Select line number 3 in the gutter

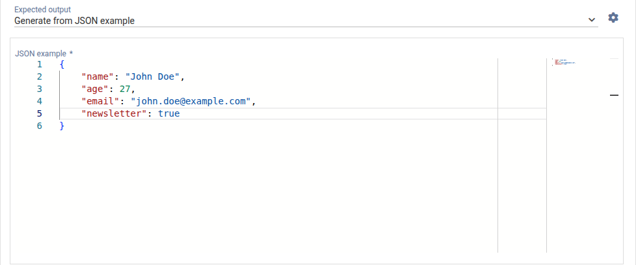click(39, 89)
